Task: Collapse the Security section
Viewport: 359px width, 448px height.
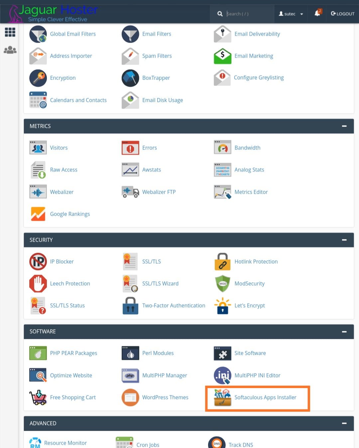Action: [344, 240]
